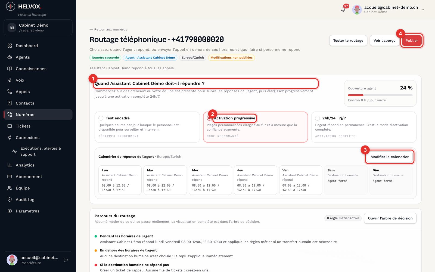Select the Activation progressive radio option
This screenshot has height=272, width=435.
[x=209, y=118]
